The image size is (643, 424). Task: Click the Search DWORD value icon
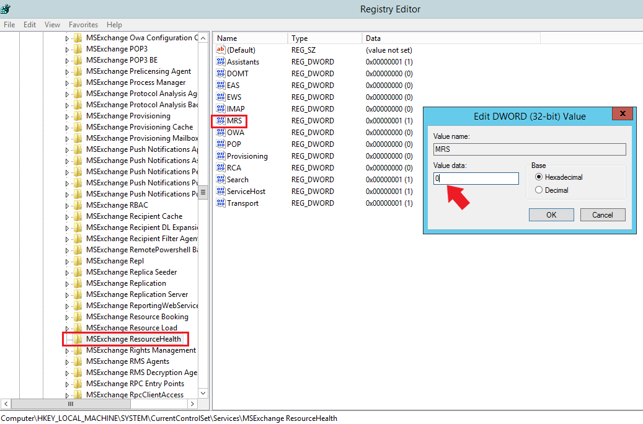click(221, 180)
